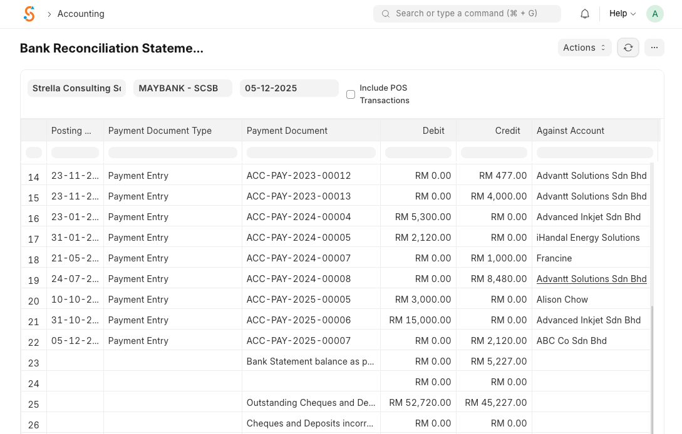
Task: Open the 05-12-2025 report date field
Action: [289, 88]
